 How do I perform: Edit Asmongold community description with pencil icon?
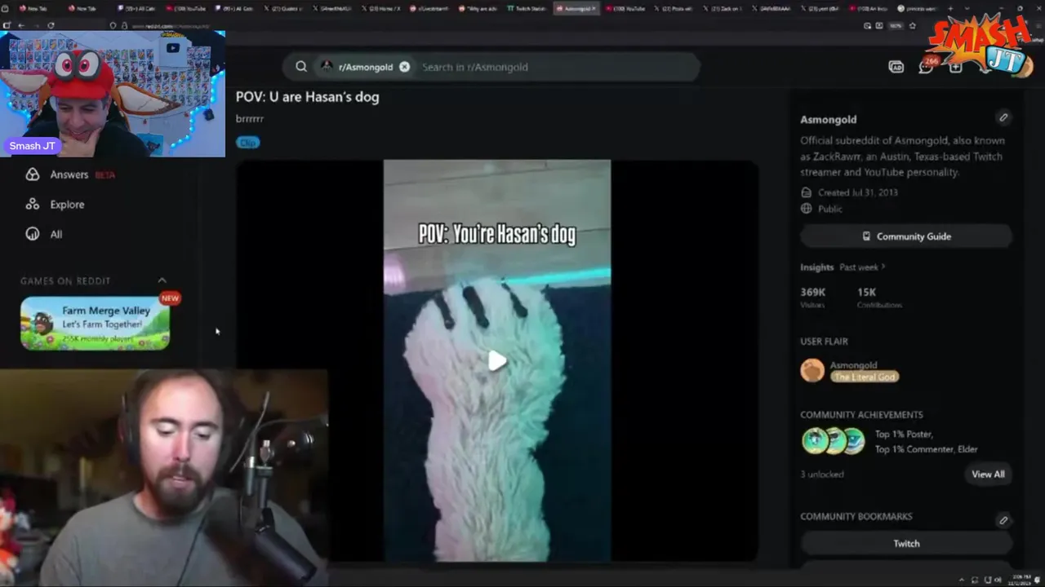pyautogui.click(x=1003, y=117)
